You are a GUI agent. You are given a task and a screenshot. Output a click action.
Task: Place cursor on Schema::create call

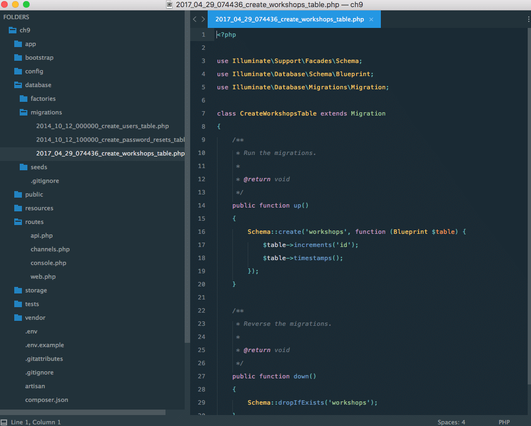click(x=275, y=232)
